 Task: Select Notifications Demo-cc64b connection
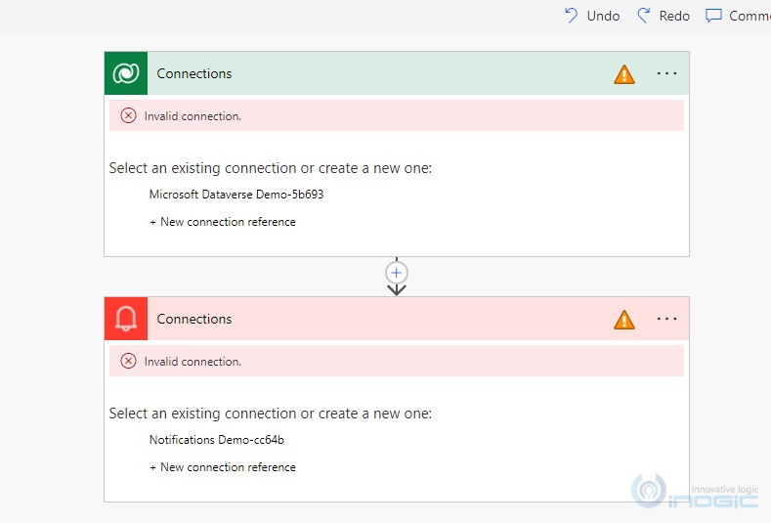pos(217,439)
